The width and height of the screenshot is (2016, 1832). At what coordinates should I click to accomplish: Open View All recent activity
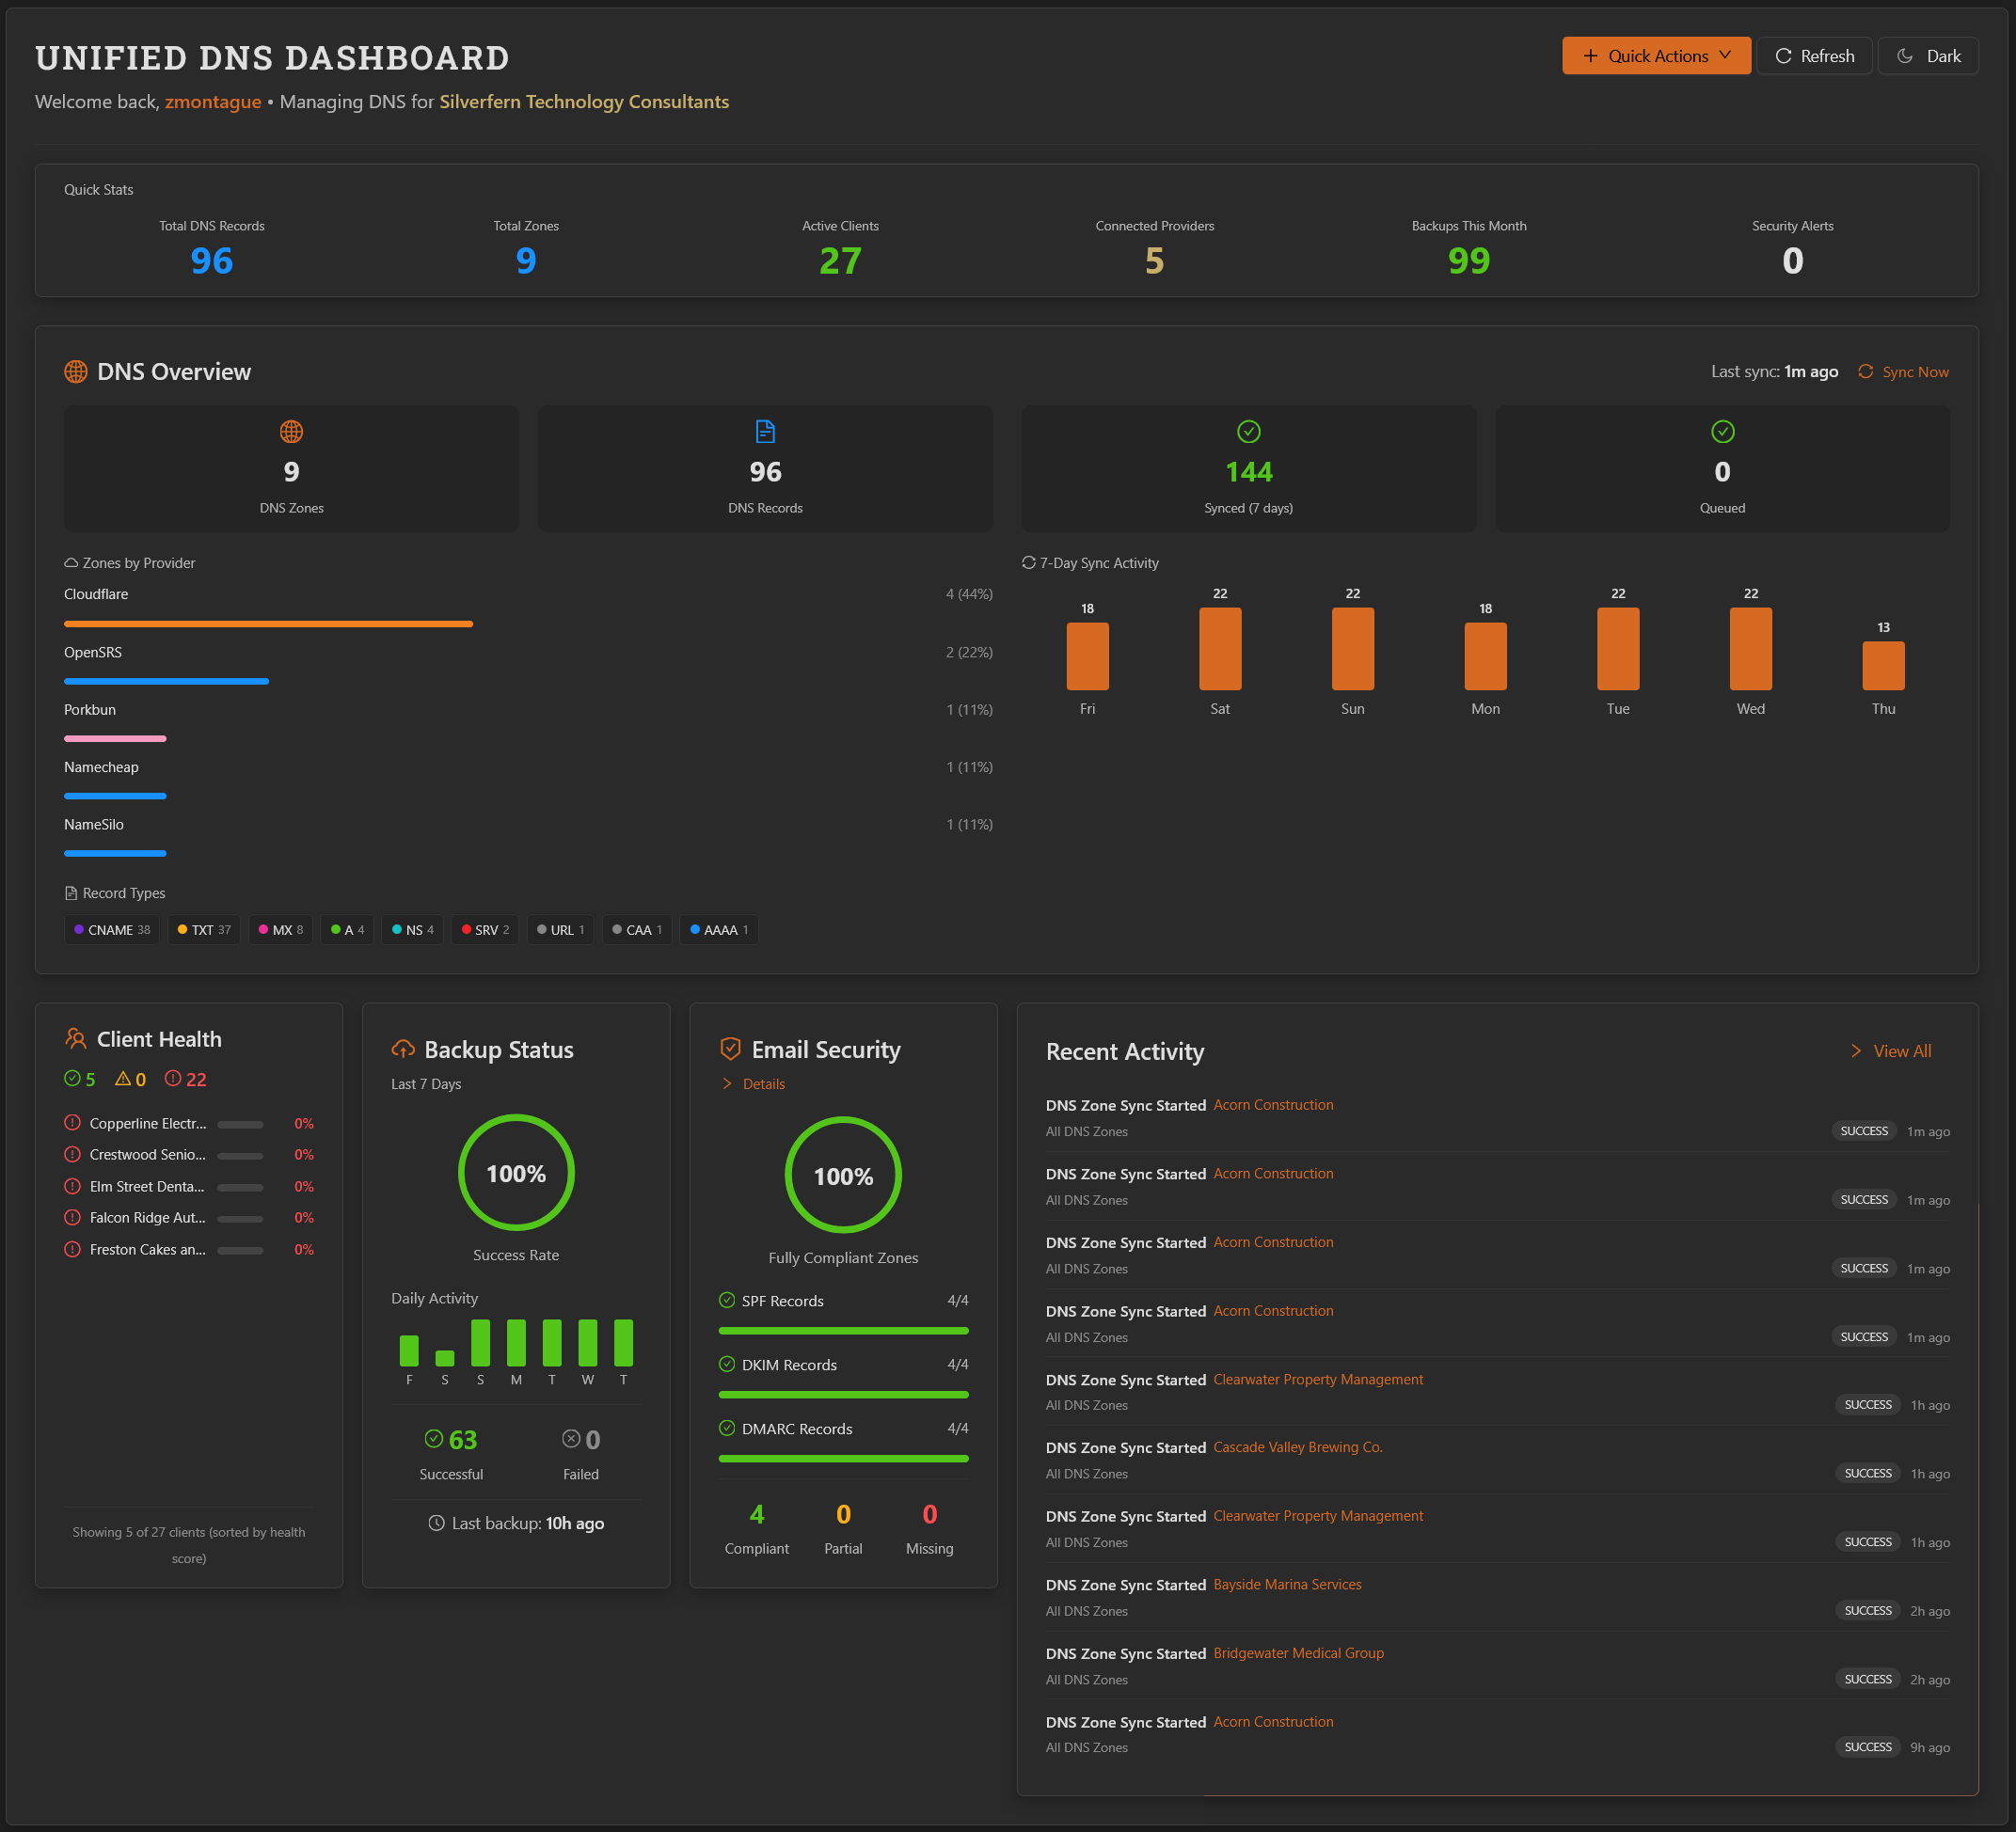1891,1050
